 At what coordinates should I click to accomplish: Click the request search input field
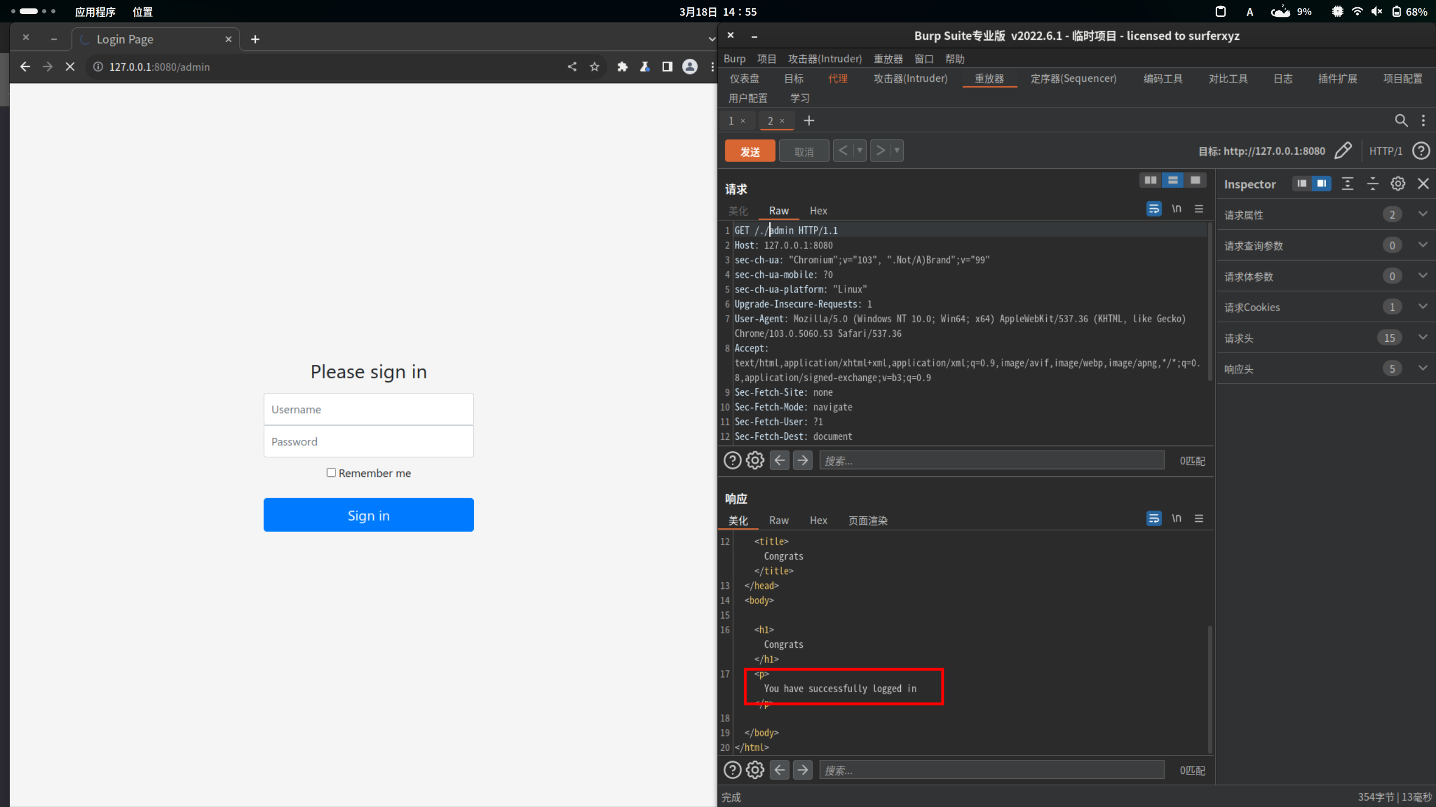[x=992, y=460]
